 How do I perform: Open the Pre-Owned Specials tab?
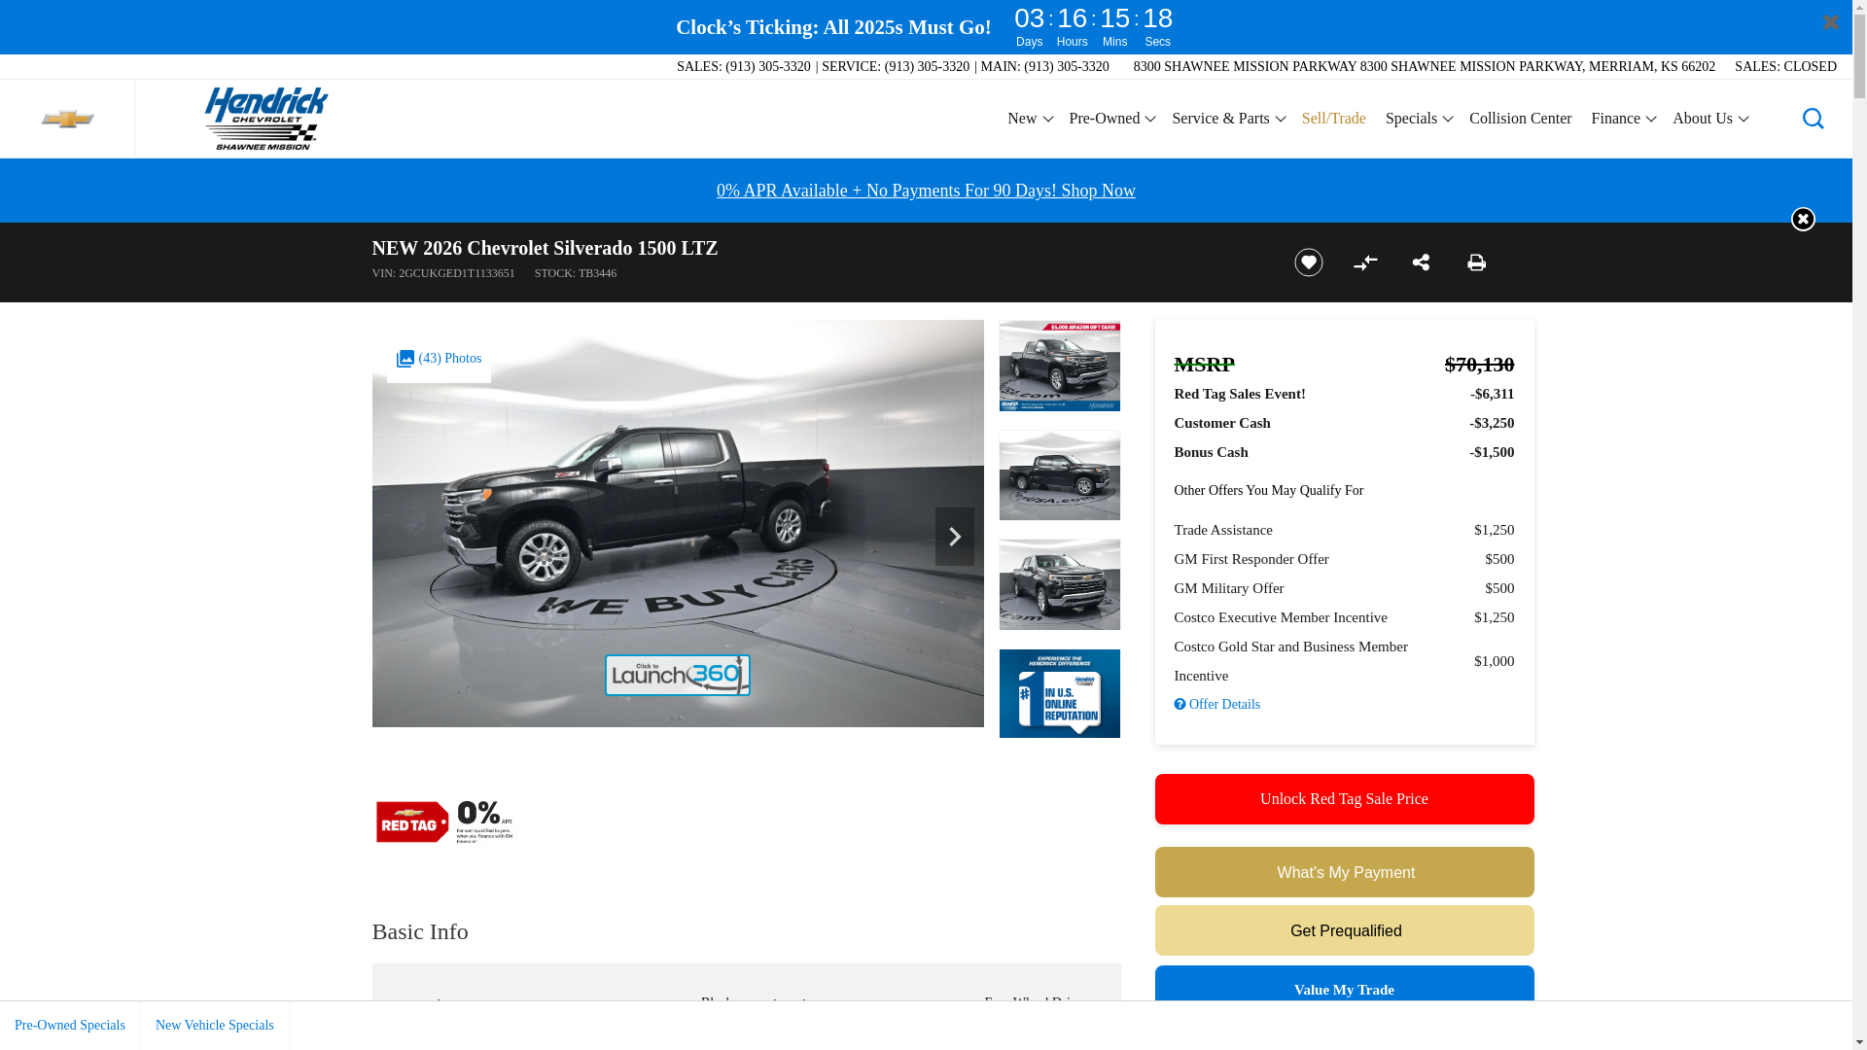(70, 1026)
